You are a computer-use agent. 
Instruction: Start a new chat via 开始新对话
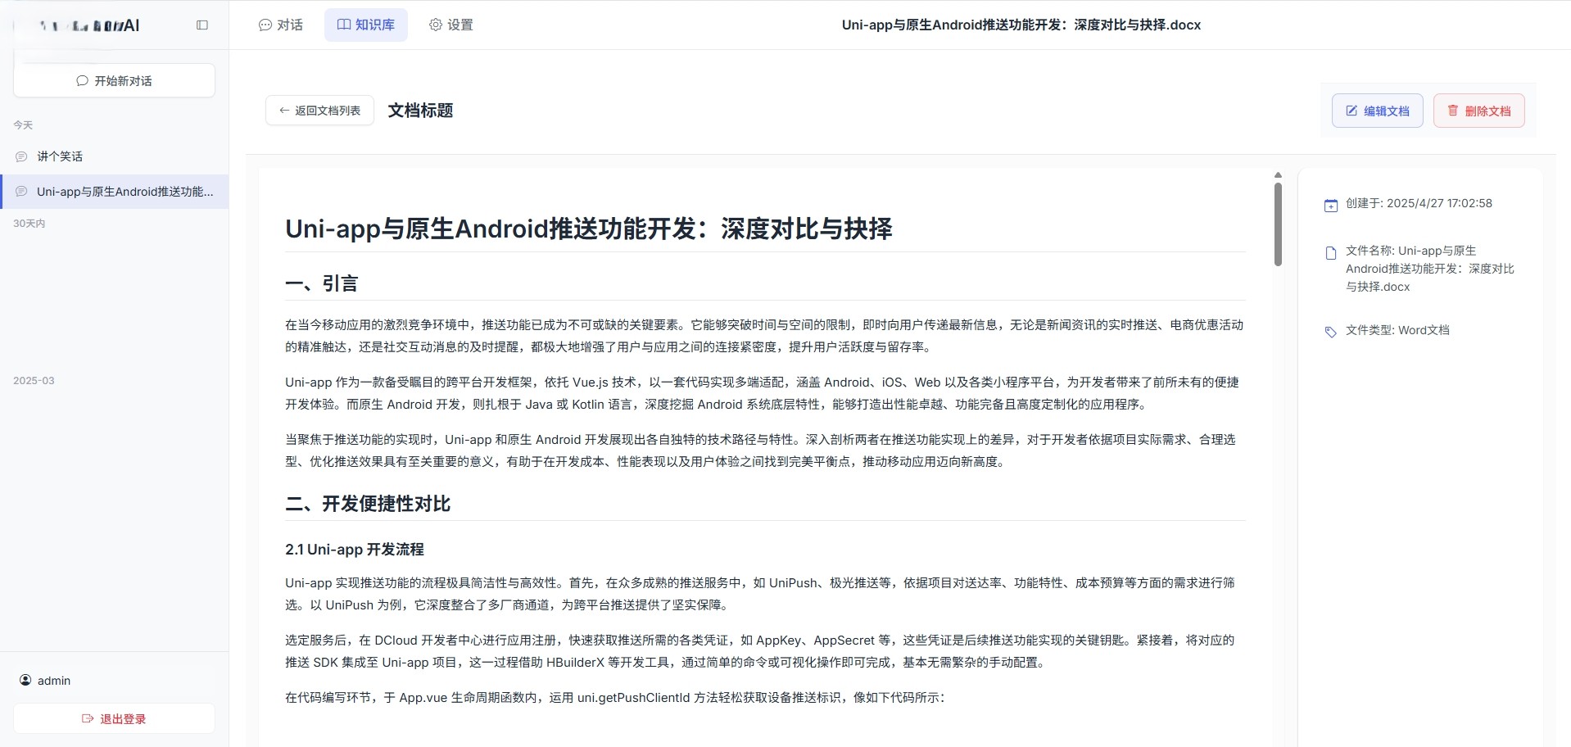pyautogui.click(x=113, y=80)
